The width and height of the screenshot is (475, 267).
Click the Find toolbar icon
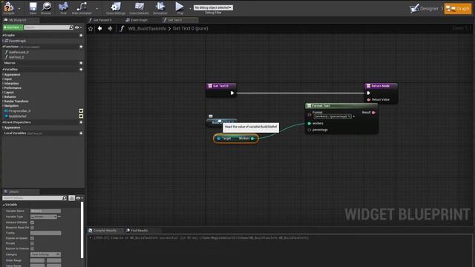click(63, 8)
